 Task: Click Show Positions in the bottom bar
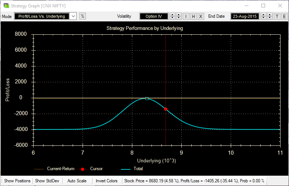point(17,181)
